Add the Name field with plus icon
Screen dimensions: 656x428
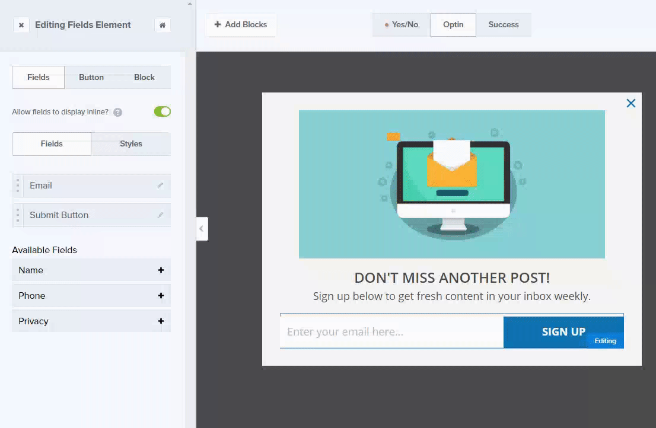tap(161, 270)
